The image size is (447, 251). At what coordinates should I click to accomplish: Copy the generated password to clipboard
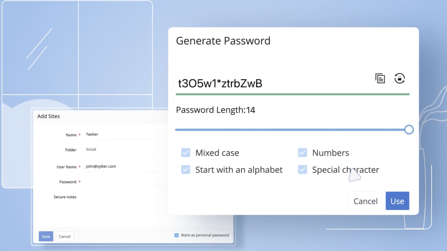click(380, 78)
